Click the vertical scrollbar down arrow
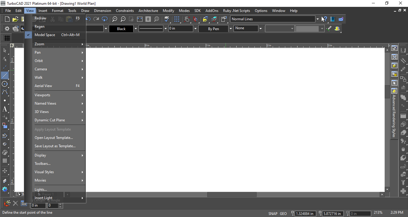This screenshot has width=408, height=217. [387, 189]
